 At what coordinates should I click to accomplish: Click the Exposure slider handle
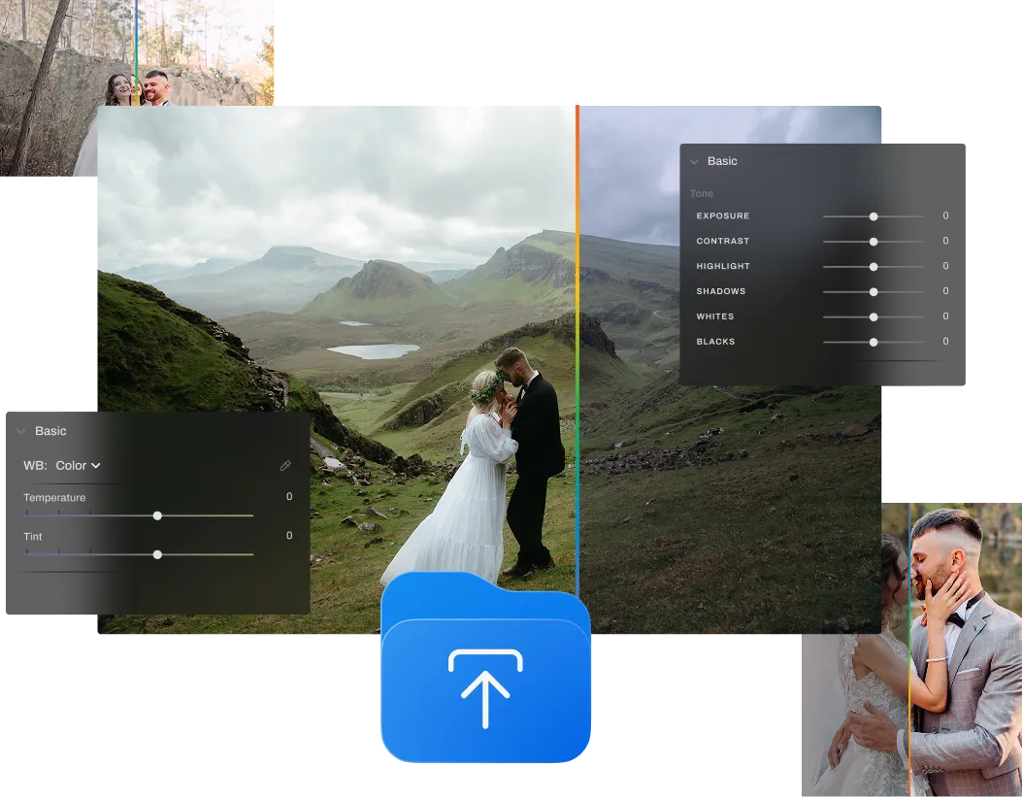tap(874, 216)
